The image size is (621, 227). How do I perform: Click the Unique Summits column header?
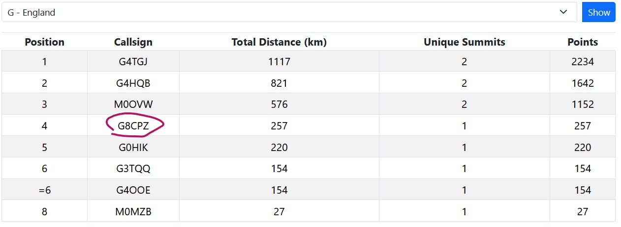464,42
